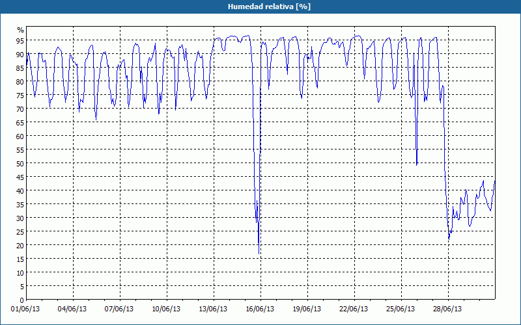Click the y-axis value 10
This screenshot has height=325, width=521.
click(x=20, y=273)
